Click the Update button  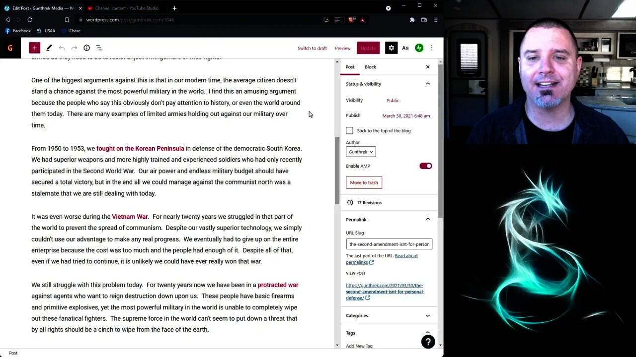368,48
